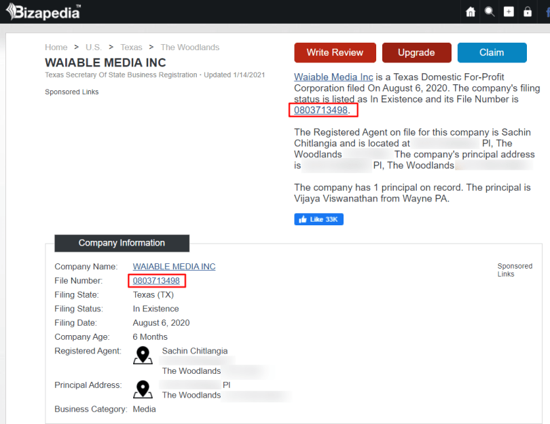The width and height of the screenshot is (550, 424).
Task: Go to Home breadcrumb
Action: pos(56,47)
